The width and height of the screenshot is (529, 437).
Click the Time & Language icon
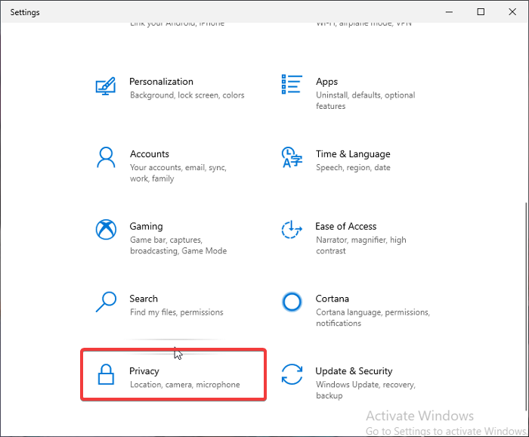(292, 158)
